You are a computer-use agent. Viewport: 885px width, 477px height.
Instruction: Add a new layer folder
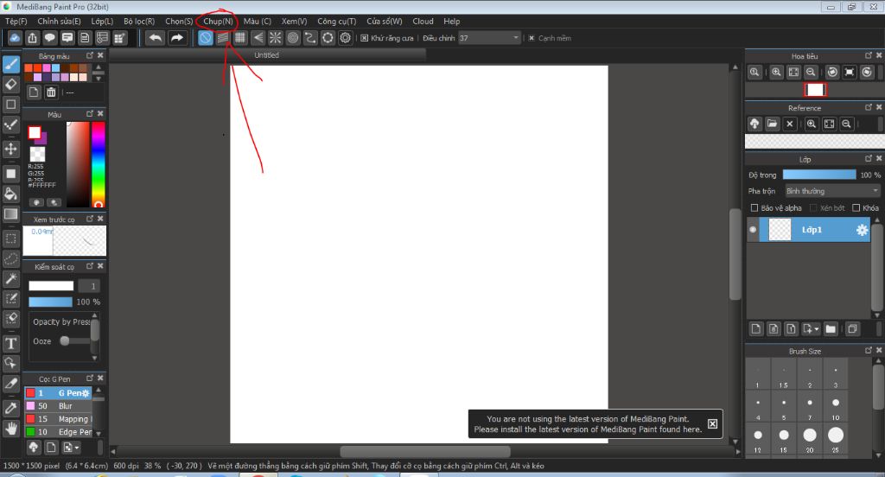pos(831,328)
